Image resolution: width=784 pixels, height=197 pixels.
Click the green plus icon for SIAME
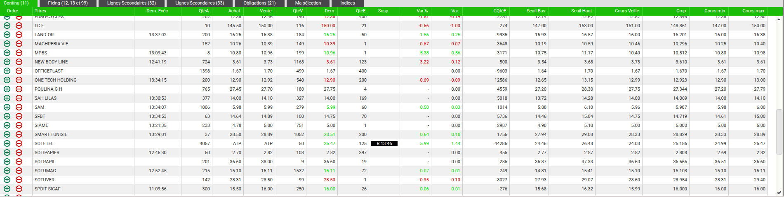[x=7, y=125]
